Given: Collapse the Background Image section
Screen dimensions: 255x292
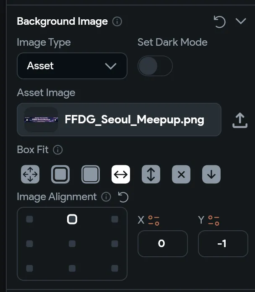Looking at the screenshot, I should [241, 21].
